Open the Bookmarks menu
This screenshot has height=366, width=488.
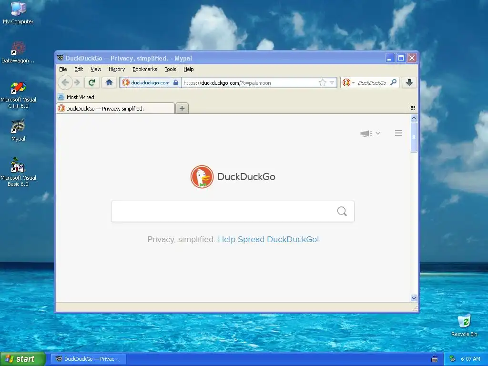(x=145, y=69)
